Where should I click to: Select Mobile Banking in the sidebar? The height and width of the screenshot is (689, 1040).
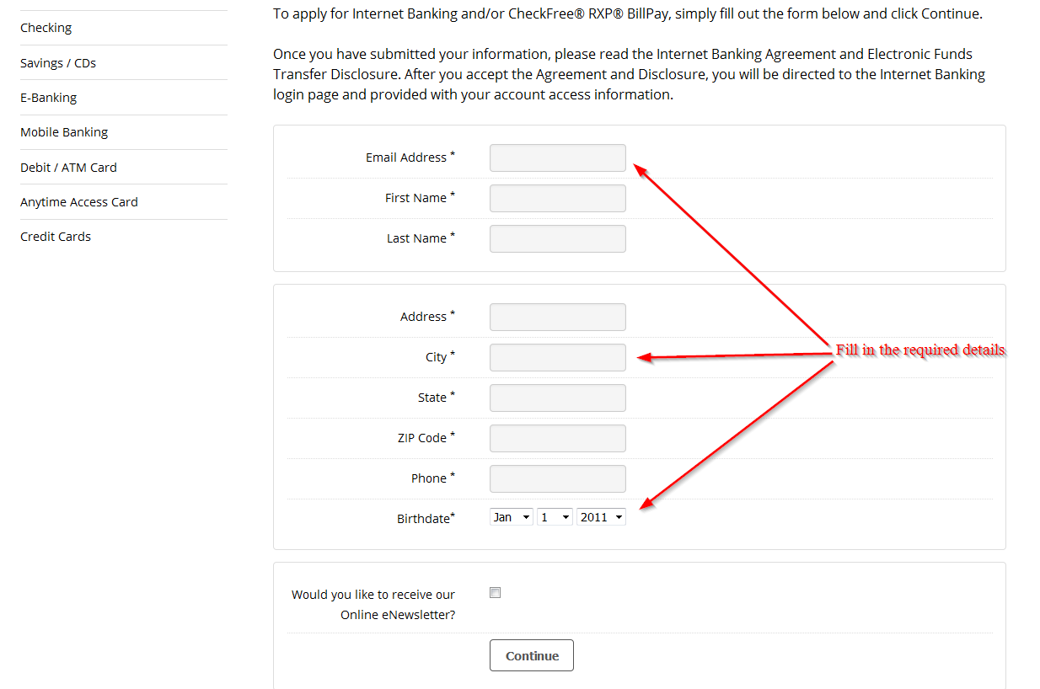(64, 132)
